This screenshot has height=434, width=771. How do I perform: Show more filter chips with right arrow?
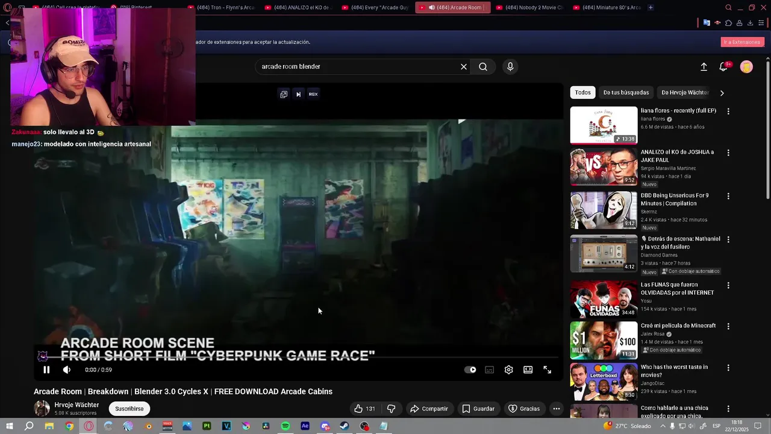722,93
